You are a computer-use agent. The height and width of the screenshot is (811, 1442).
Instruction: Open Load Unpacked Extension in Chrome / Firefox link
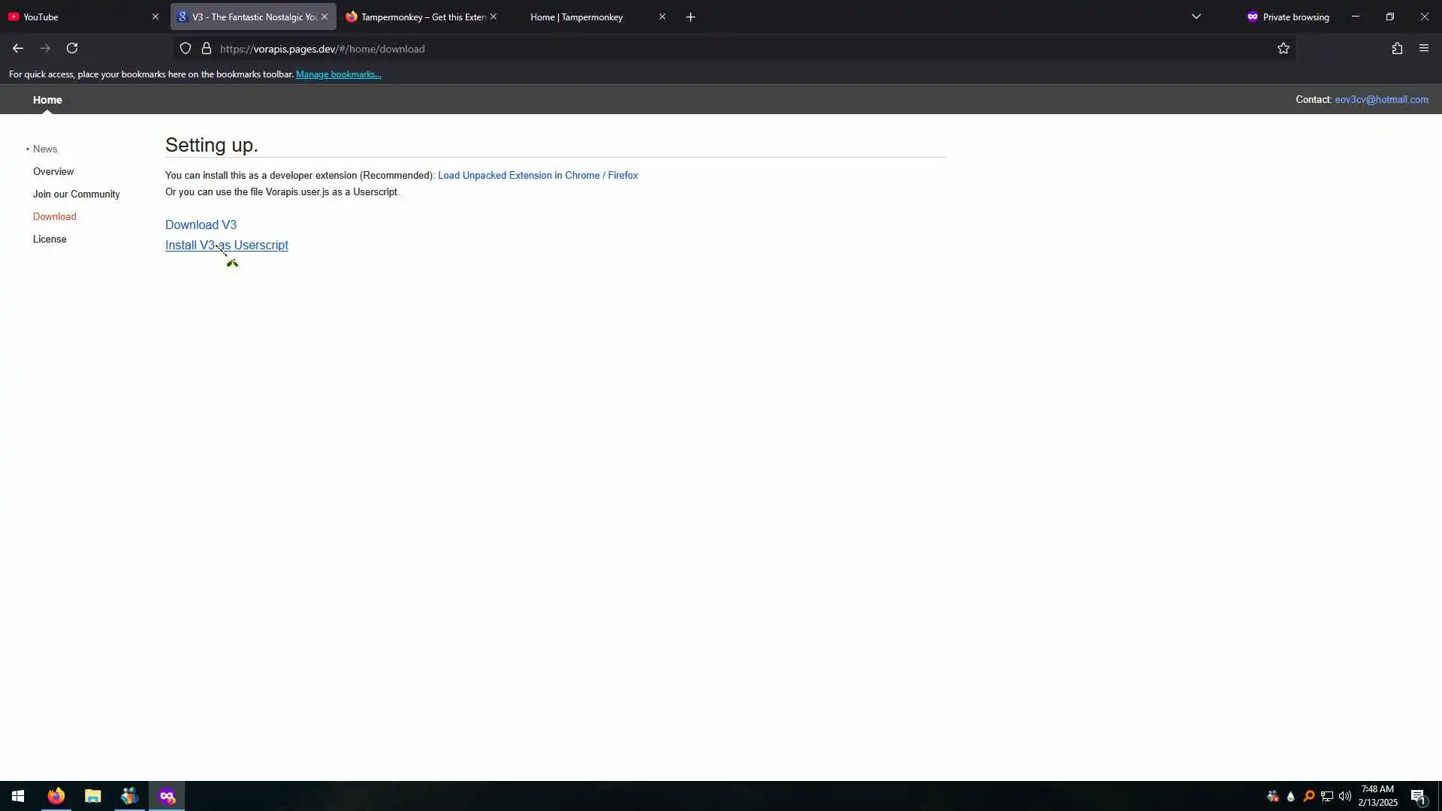coord(538,175)
